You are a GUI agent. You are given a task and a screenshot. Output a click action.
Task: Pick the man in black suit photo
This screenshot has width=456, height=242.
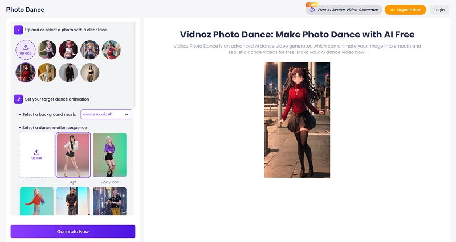tap(68, 73)
